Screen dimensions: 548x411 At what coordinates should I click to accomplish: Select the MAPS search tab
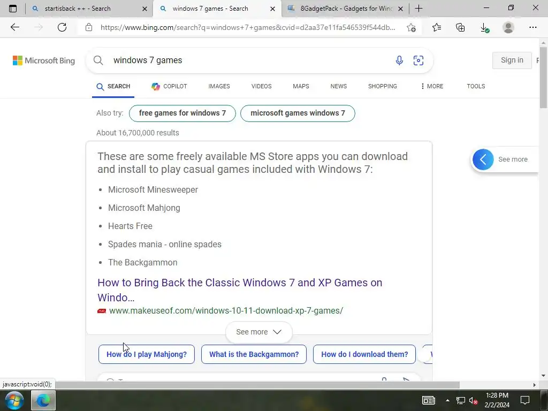pyautogui.click(x=301, y=86)
